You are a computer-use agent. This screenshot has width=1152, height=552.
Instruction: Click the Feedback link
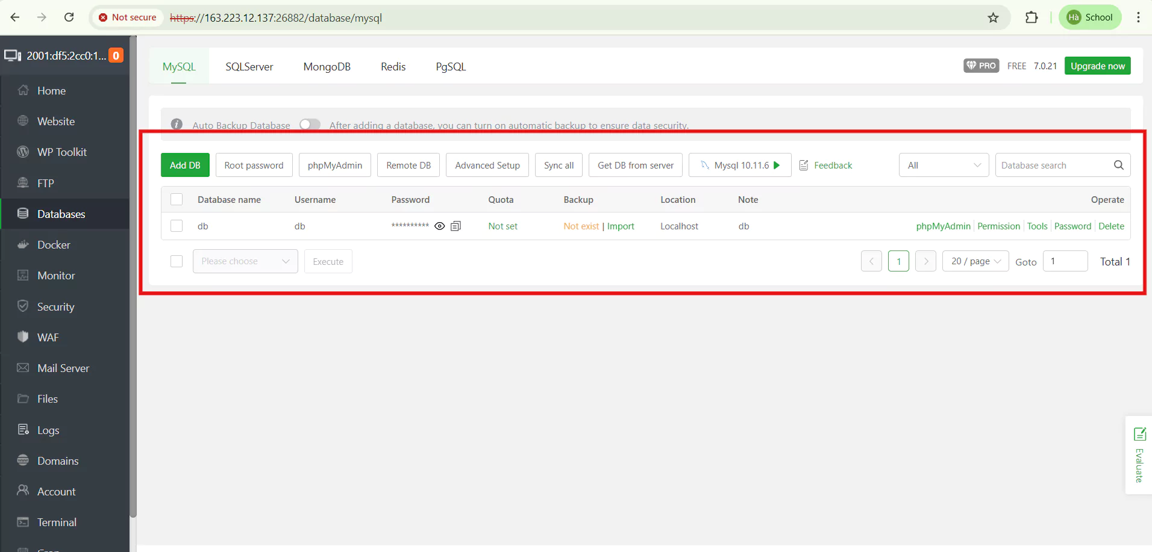click(x=833, y=165)
